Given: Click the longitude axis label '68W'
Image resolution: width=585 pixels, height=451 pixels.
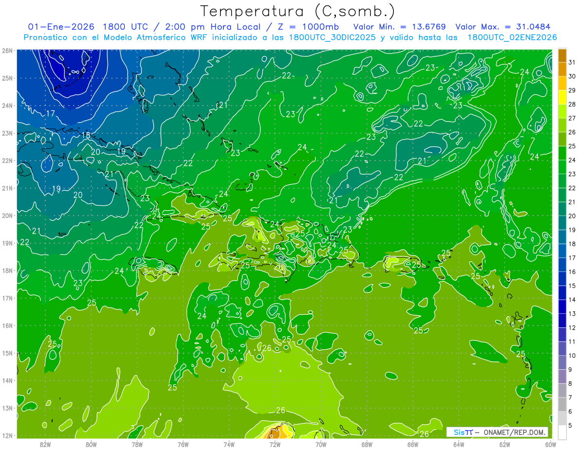Looking at the screenshot, I should click(x=367, y=444).
